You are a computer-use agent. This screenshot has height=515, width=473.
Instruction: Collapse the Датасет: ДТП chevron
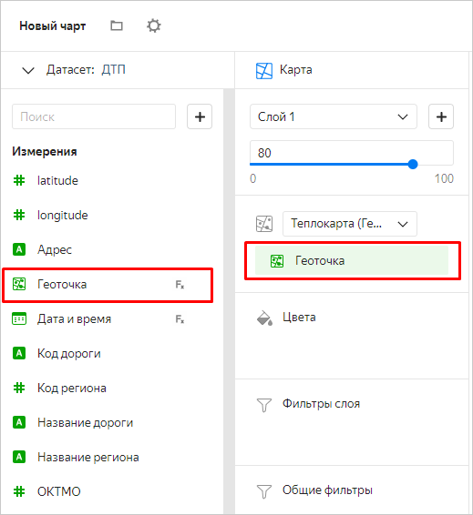pos(28,70)
